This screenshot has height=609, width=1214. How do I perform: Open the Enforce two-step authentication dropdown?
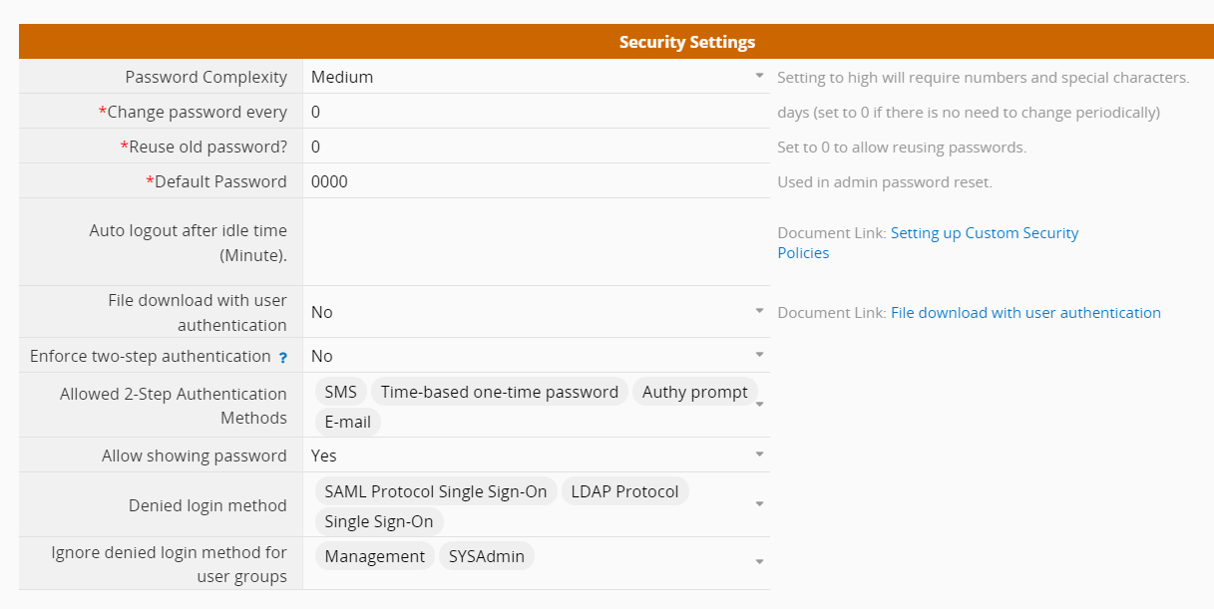click(x=759, y=355)
